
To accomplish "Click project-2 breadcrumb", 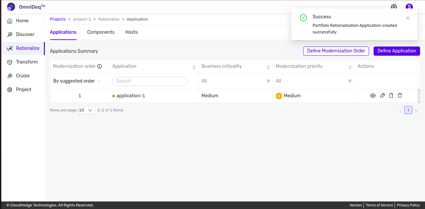I will [82, 19].
